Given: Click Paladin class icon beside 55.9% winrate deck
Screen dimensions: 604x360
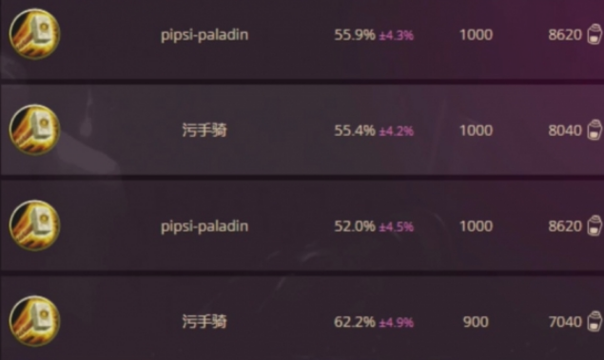Looking at the screenshot, I should click(34, 34).
